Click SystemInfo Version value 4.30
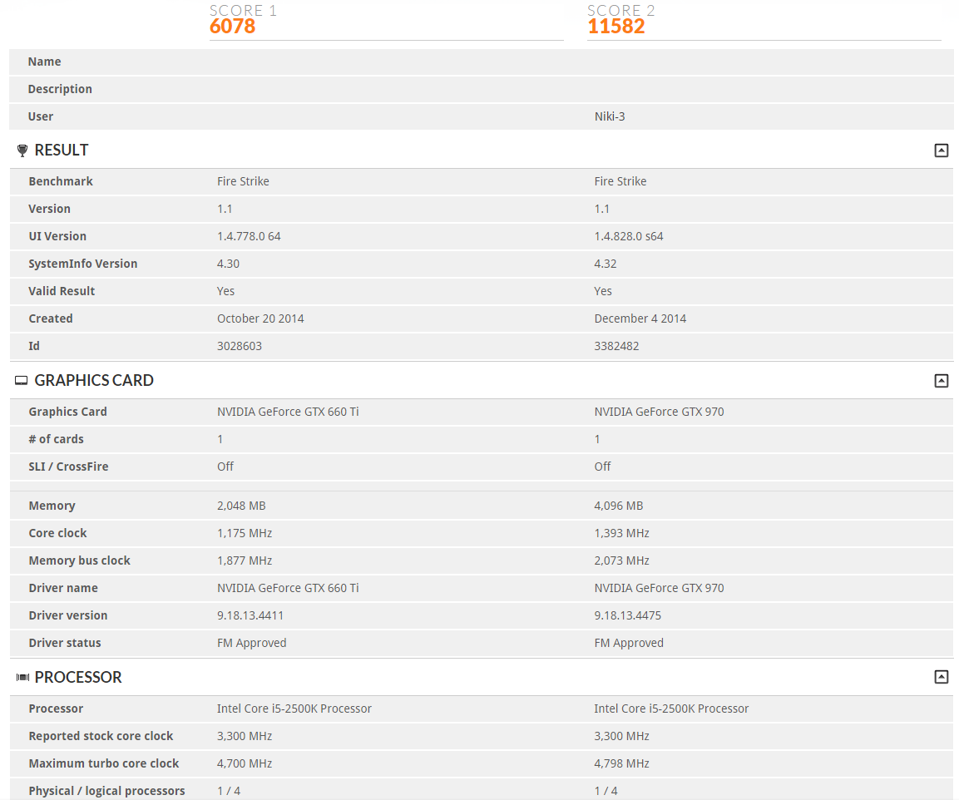The width and height of the screenshot is (959, 800). (x=228, y=264)
